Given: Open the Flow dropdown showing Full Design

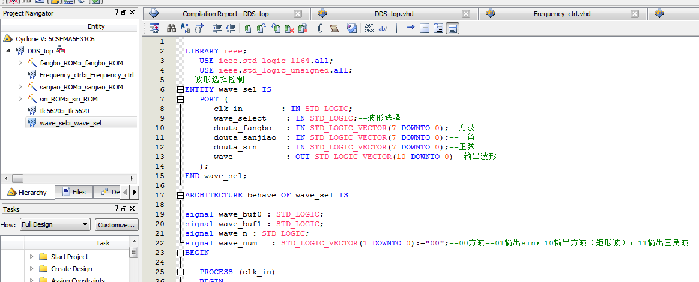Looking at the screenshot, I should point(54,224).
